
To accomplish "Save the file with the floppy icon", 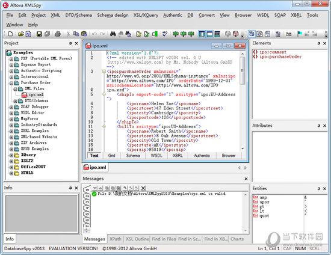I will pos(39,34).
